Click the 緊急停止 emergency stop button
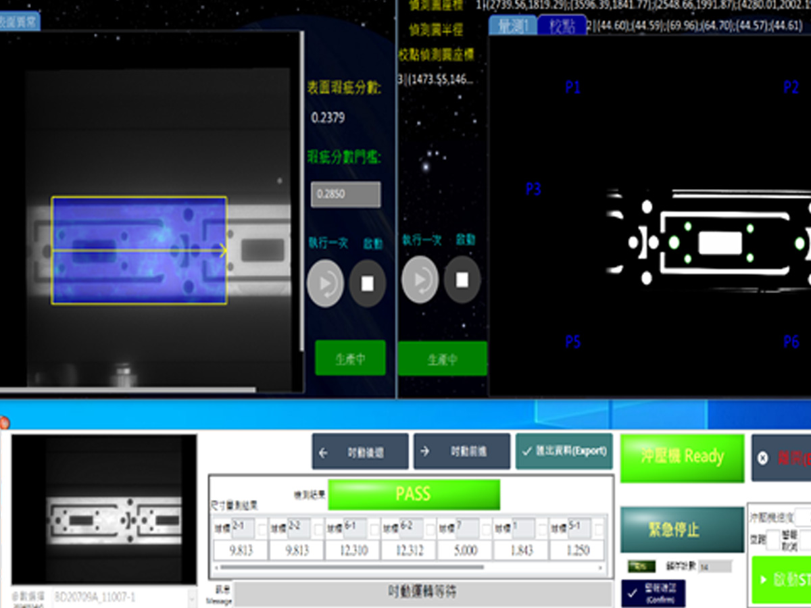This screenshot has width=811, height=608. (682, 530)
